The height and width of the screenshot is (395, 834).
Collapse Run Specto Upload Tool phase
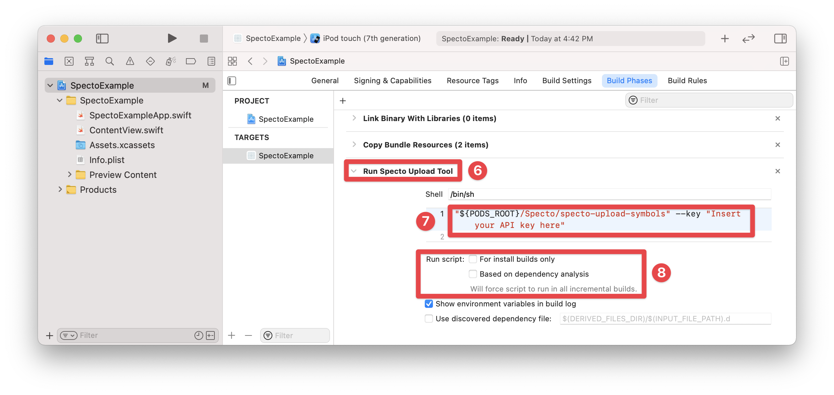354,171
